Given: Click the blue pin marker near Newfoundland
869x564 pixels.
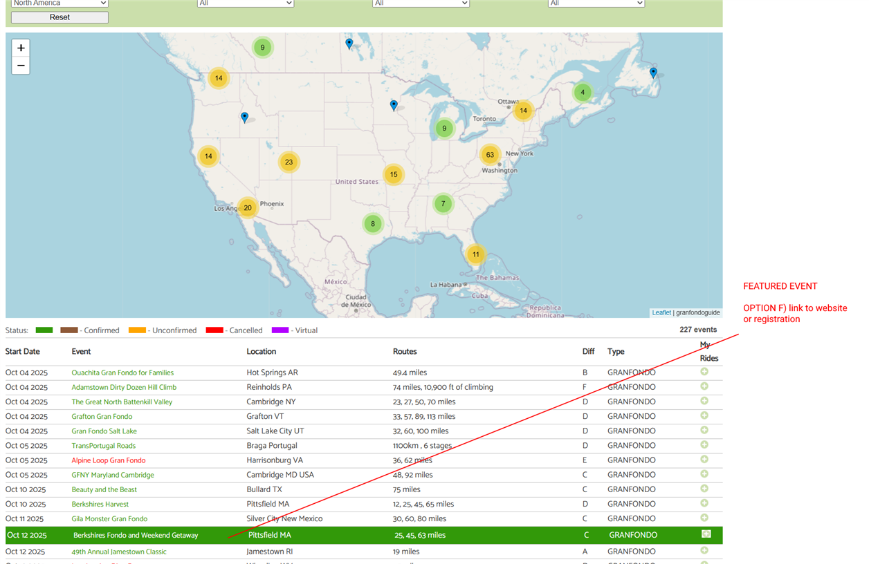Looking at the screenshot, I should pos(653,72).
